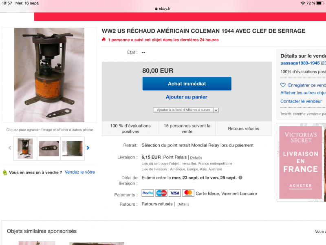
Task: Click the PayPal payment icon
Action: (148, 193)
